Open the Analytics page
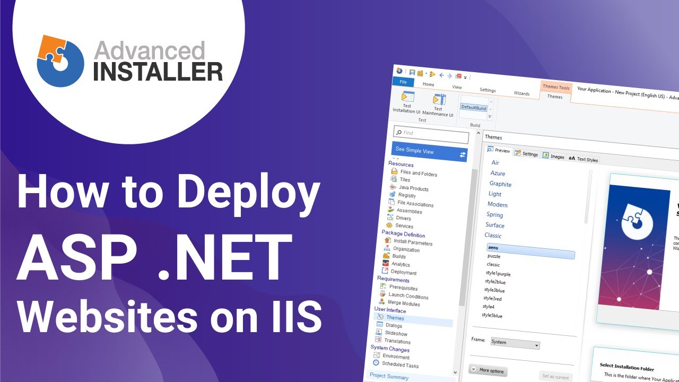This screenshot has width=679, height=382. tap(401, 264)
